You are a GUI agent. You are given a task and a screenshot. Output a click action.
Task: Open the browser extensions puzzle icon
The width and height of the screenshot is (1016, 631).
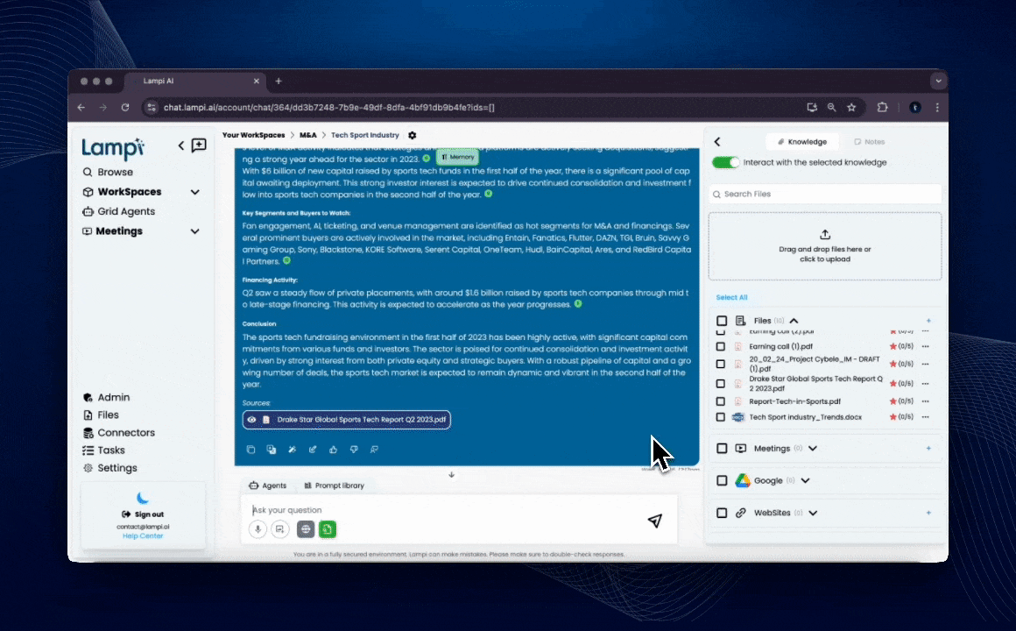pos(882,108)
